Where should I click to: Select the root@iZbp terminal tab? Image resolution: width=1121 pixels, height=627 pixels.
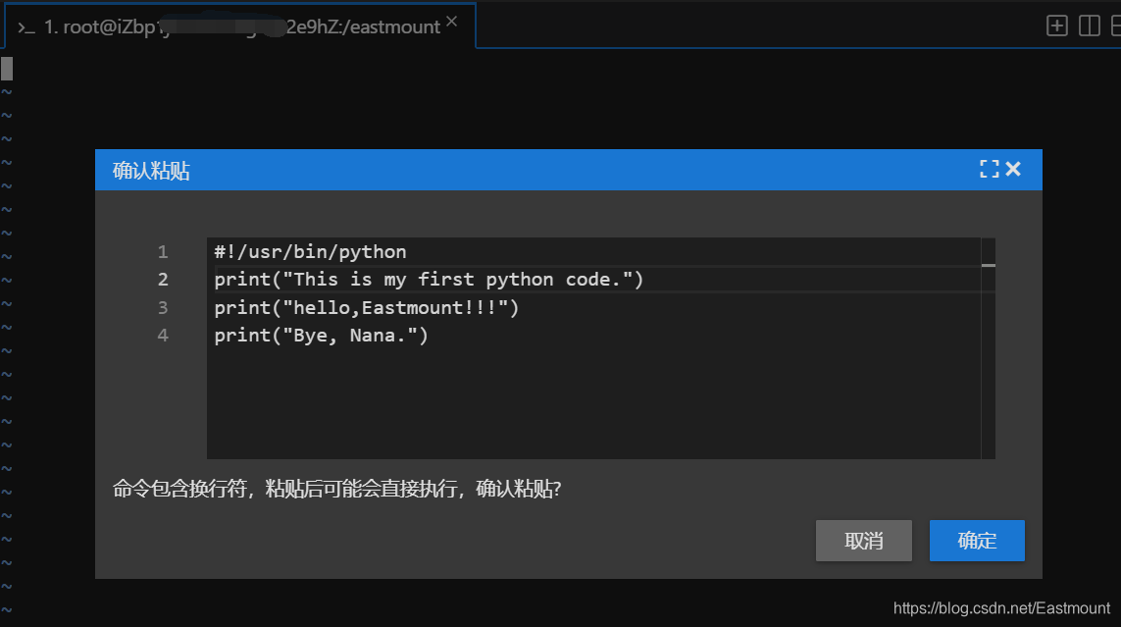pyautogui.click(x=240, y=26)
